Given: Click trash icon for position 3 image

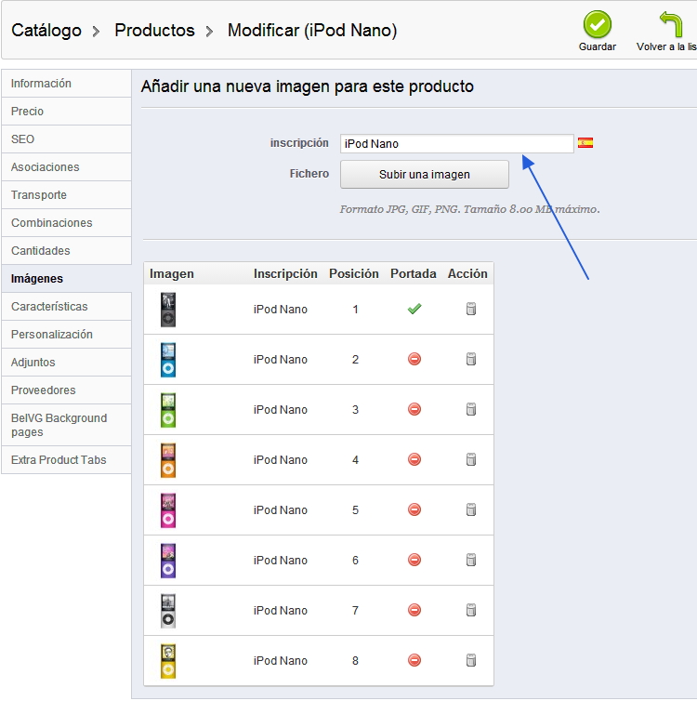Looking at the screenshot, I should pos(471,410).
